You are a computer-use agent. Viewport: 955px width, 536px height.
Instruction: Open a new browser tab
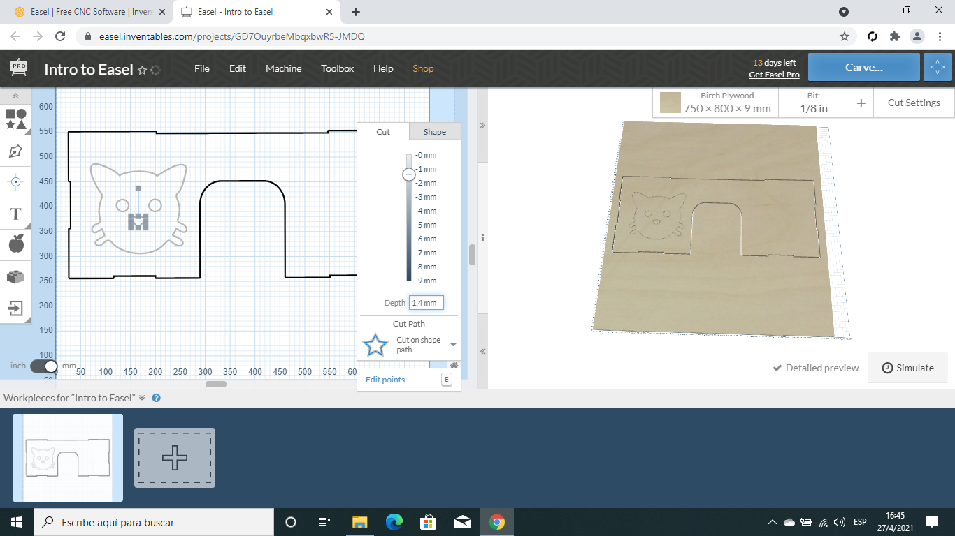pyautogui.click(x=356, y=12)
